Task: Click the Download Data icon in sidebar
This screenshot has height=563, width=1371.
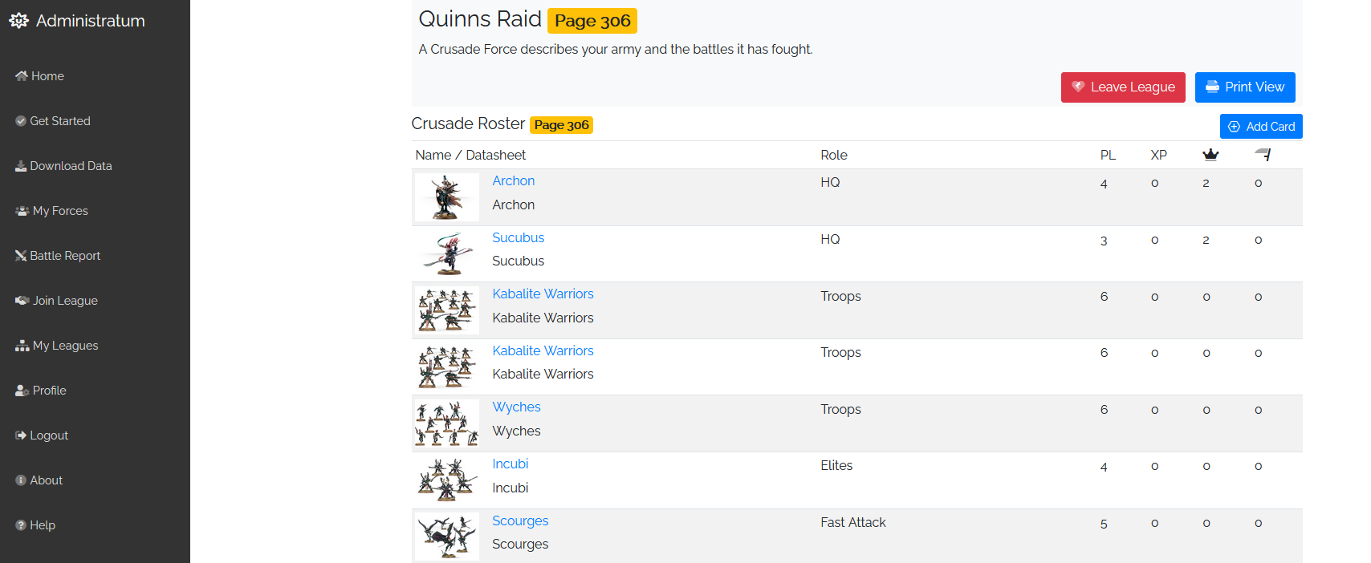Action: pos(21,166)
